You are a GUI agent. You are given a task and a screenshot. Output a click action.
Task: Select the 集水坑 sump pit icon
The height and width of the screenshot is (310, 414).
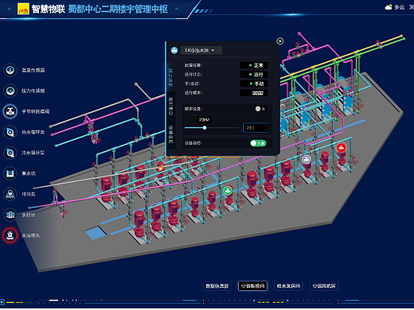(x=10, y=173)
